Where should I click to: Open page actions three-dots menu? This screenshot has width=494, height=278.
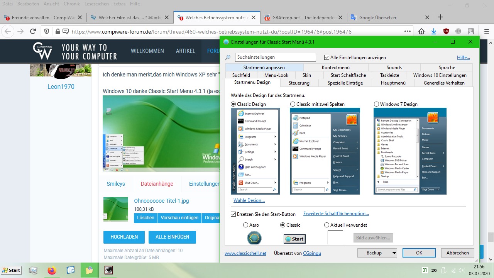point(408,32)
